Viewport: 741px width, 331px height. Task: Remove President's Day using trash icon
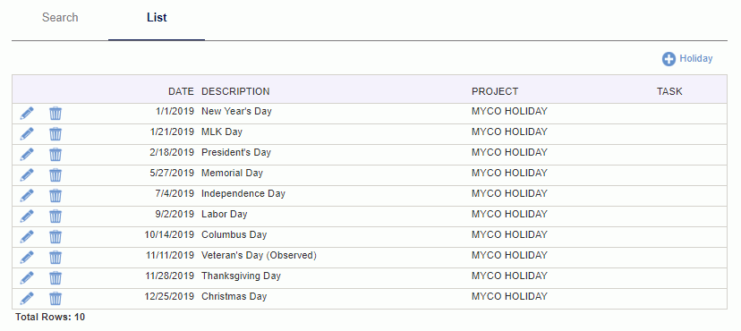point(55,155)
